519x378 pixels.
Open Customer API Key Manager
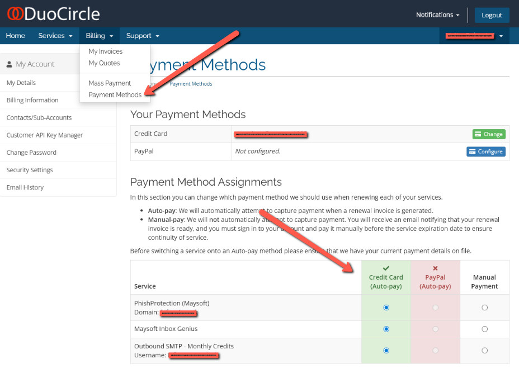pyautogui.click(x=58, y=135)
